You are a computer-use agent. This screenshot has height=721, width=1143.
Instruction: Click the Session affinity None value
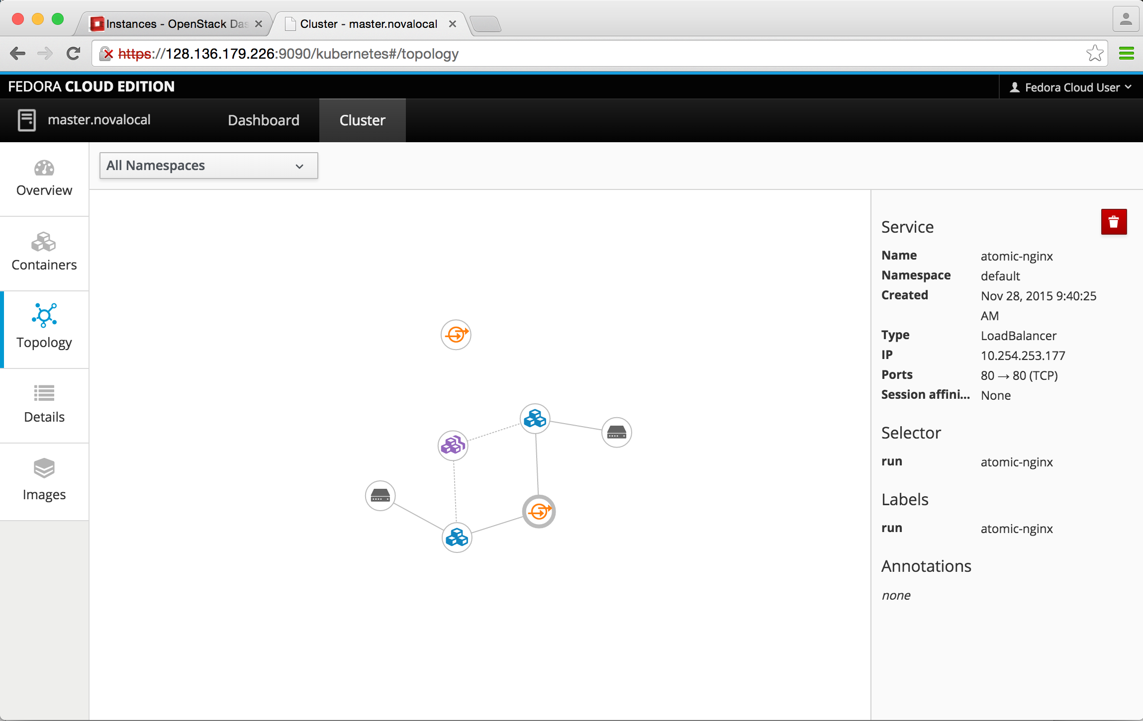(996, 395)
